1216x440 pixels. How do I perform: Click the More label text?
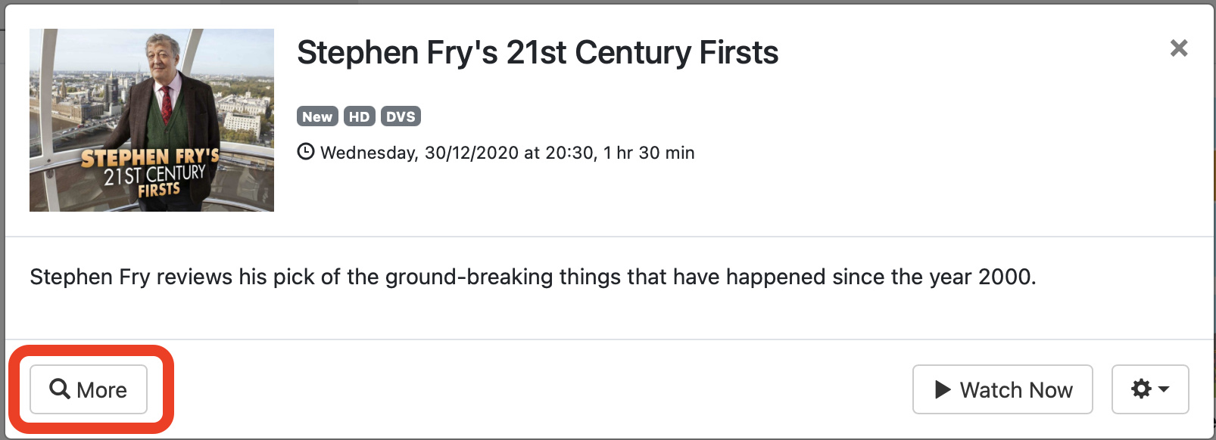tap(101, 390)
